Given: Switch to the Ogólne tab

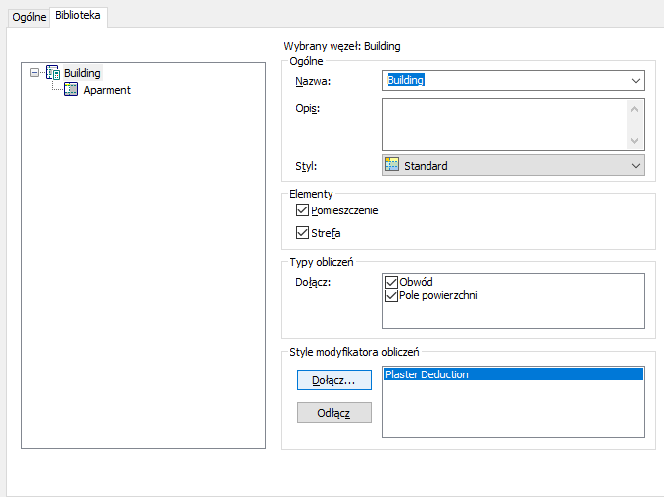Looking at the screenshot, I should pos(29,17).
